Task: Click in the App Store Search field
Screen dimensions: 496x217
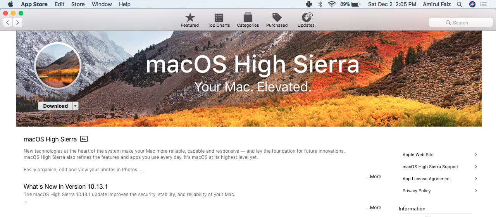Action: (x=461, y=22)
